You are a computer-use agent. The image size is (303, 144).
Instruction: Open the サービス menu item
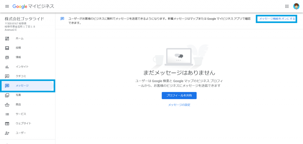21,114
